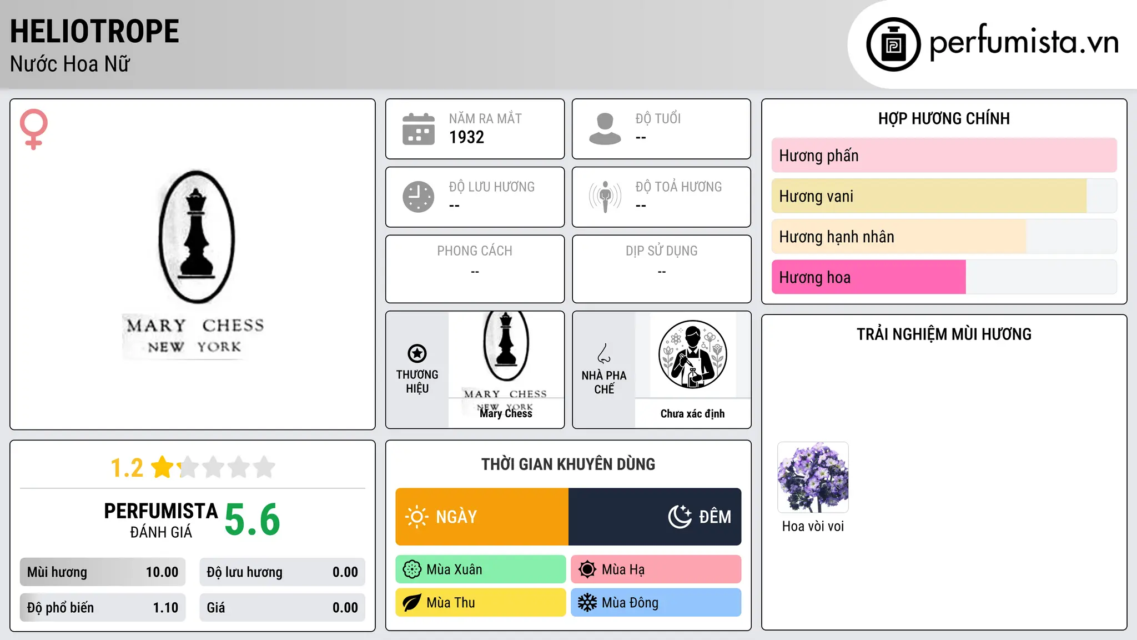Open the Mary Chess brand name link
Screen dimensions: 1137x640
pyautogui.click(x=506, y=413)
